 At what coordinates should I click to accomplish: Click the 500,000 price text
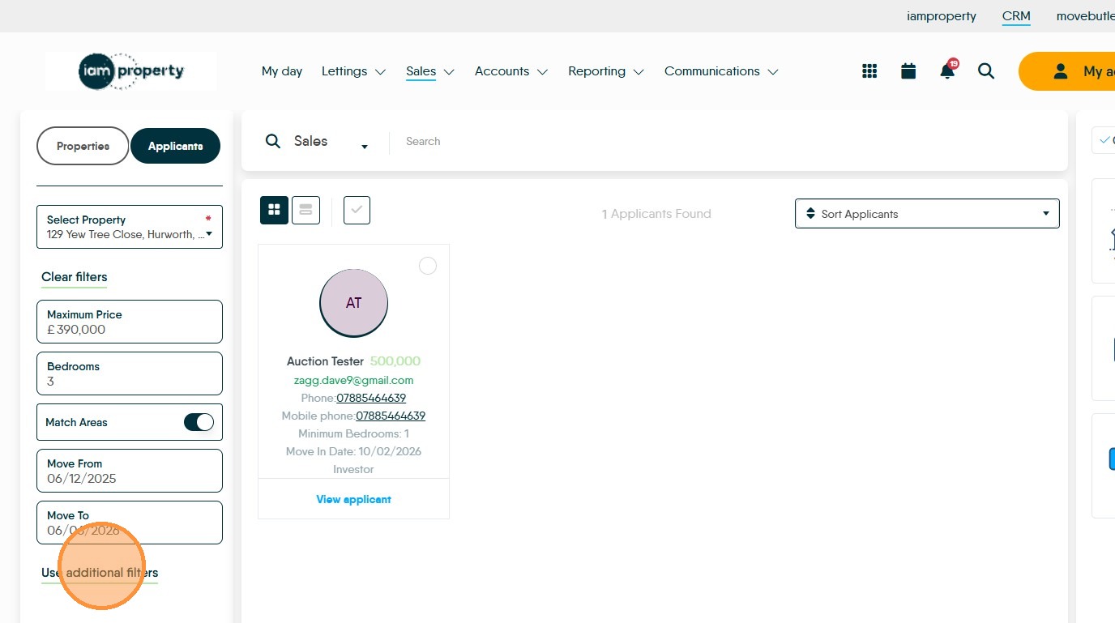pos(395,361)
